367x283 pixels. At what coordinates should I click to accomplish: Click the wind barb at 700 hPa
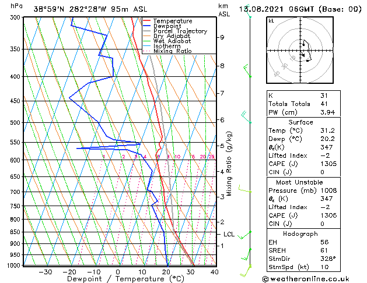point(245,189)
